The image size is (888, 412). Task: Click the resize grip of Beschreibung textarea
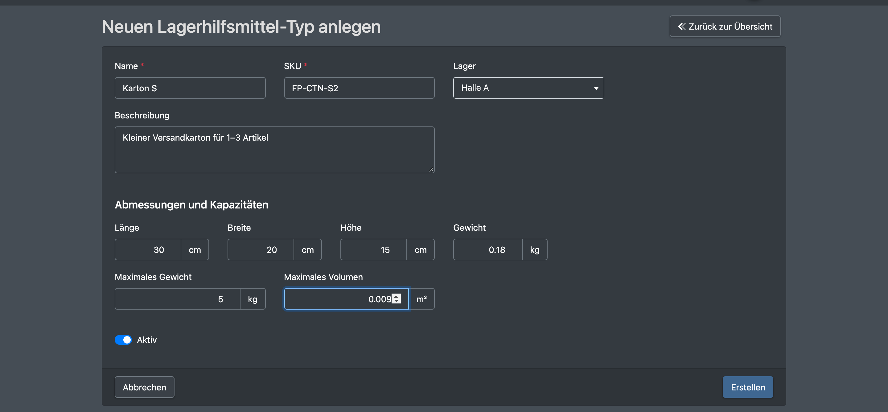[431, 169]
